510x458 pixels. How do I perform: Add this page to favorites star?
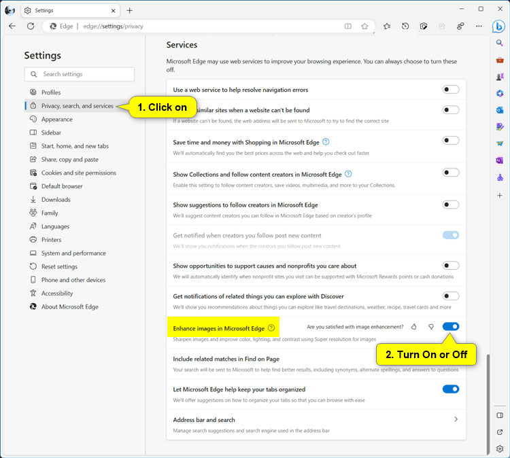[364, 27]
